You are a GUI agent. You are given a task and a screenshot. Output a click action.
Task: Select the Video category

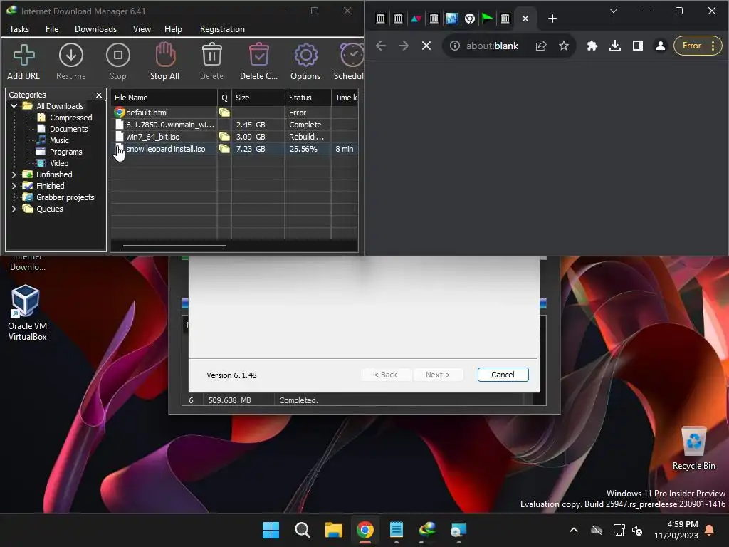(x=59, y=163)
